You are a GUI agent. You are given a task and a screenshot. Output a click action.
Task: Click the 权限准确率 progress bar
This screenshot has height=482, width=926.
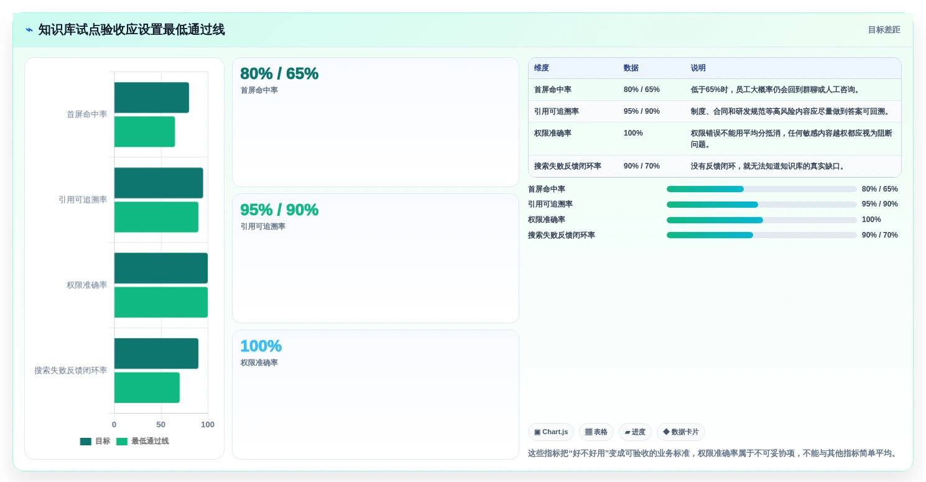pos(762,220)
